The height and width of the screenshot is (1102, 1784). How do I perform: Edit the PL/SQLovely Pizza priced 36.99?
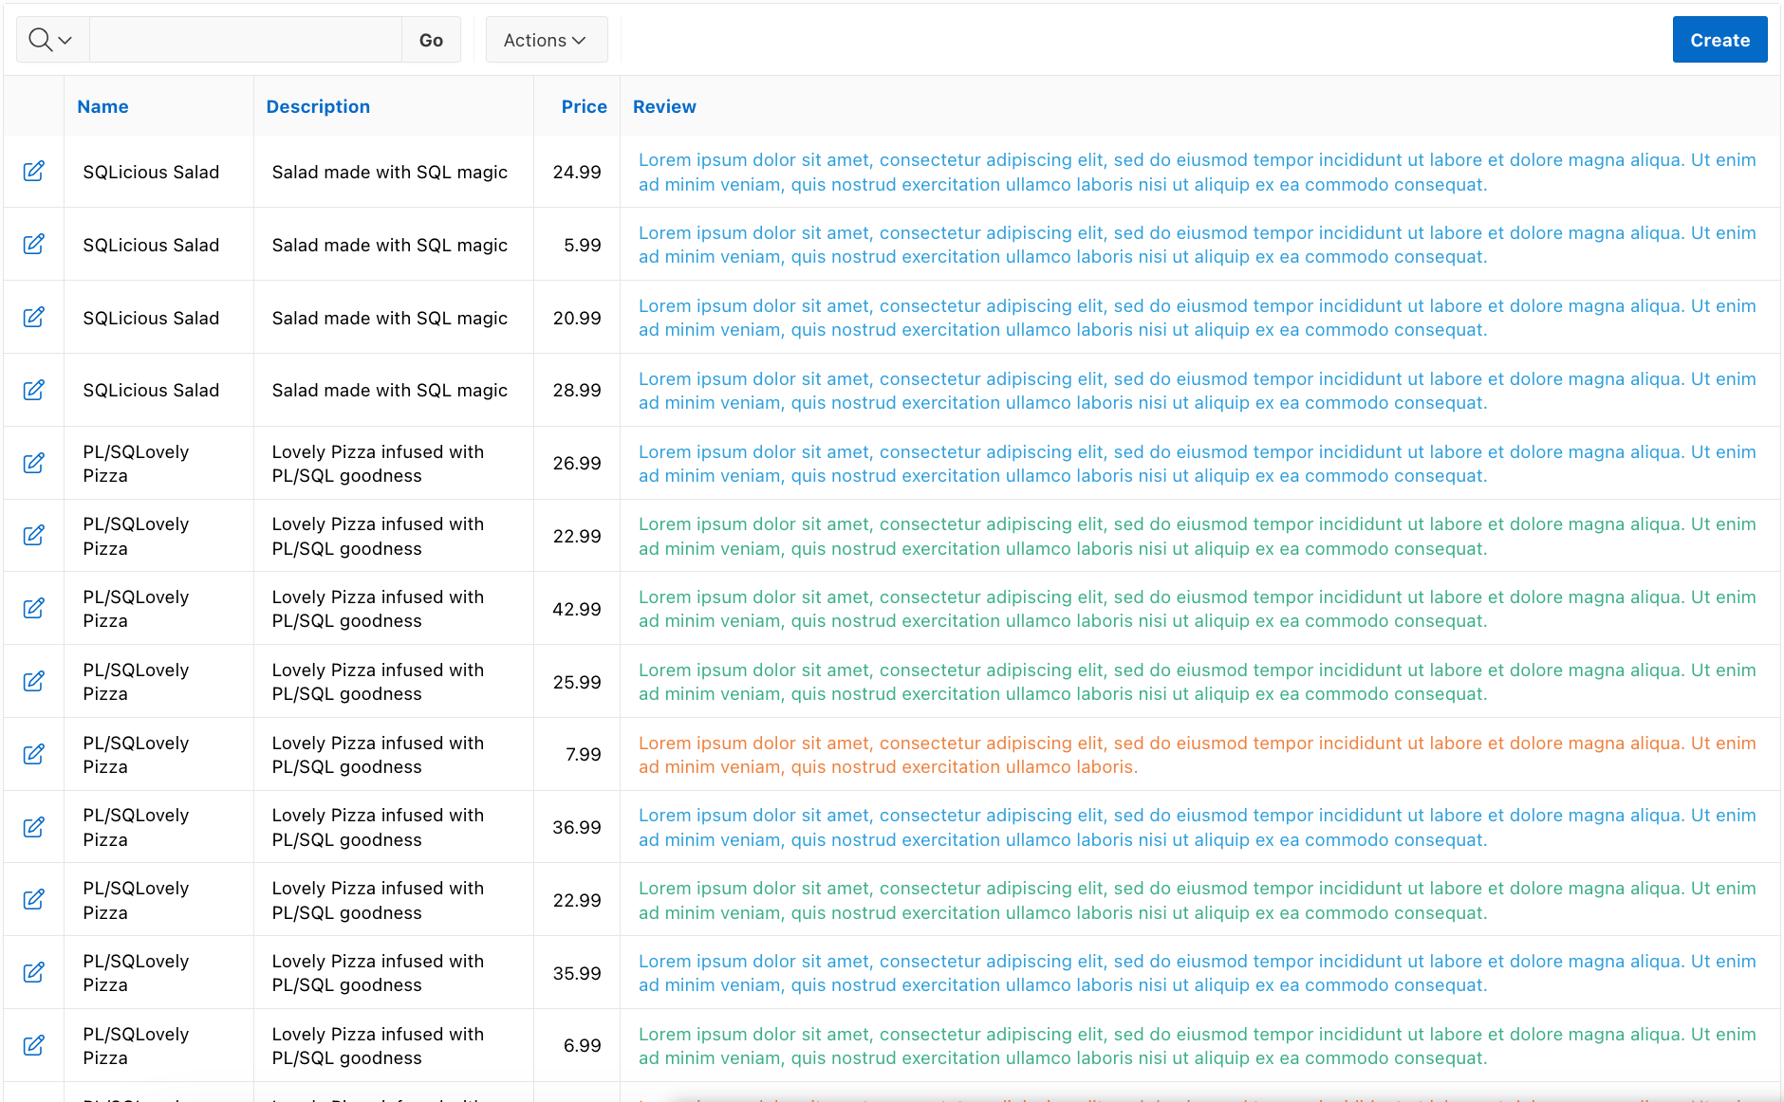click(34, 826)
